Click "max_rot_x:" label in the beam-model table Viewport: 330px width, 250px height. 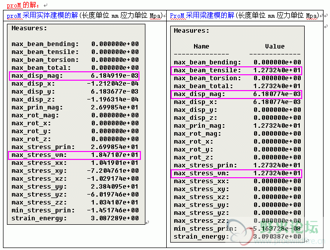[194, 142]
